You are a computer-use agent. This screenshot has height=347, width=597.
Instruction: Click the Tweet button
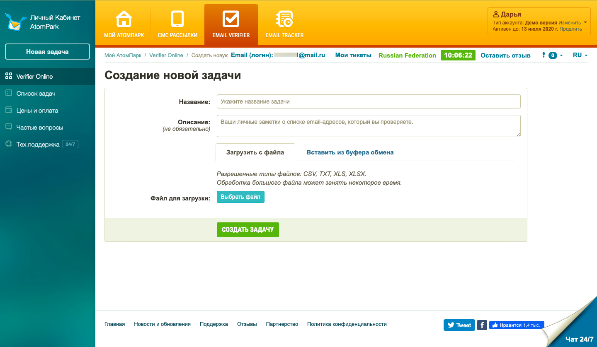pos(459,325)
